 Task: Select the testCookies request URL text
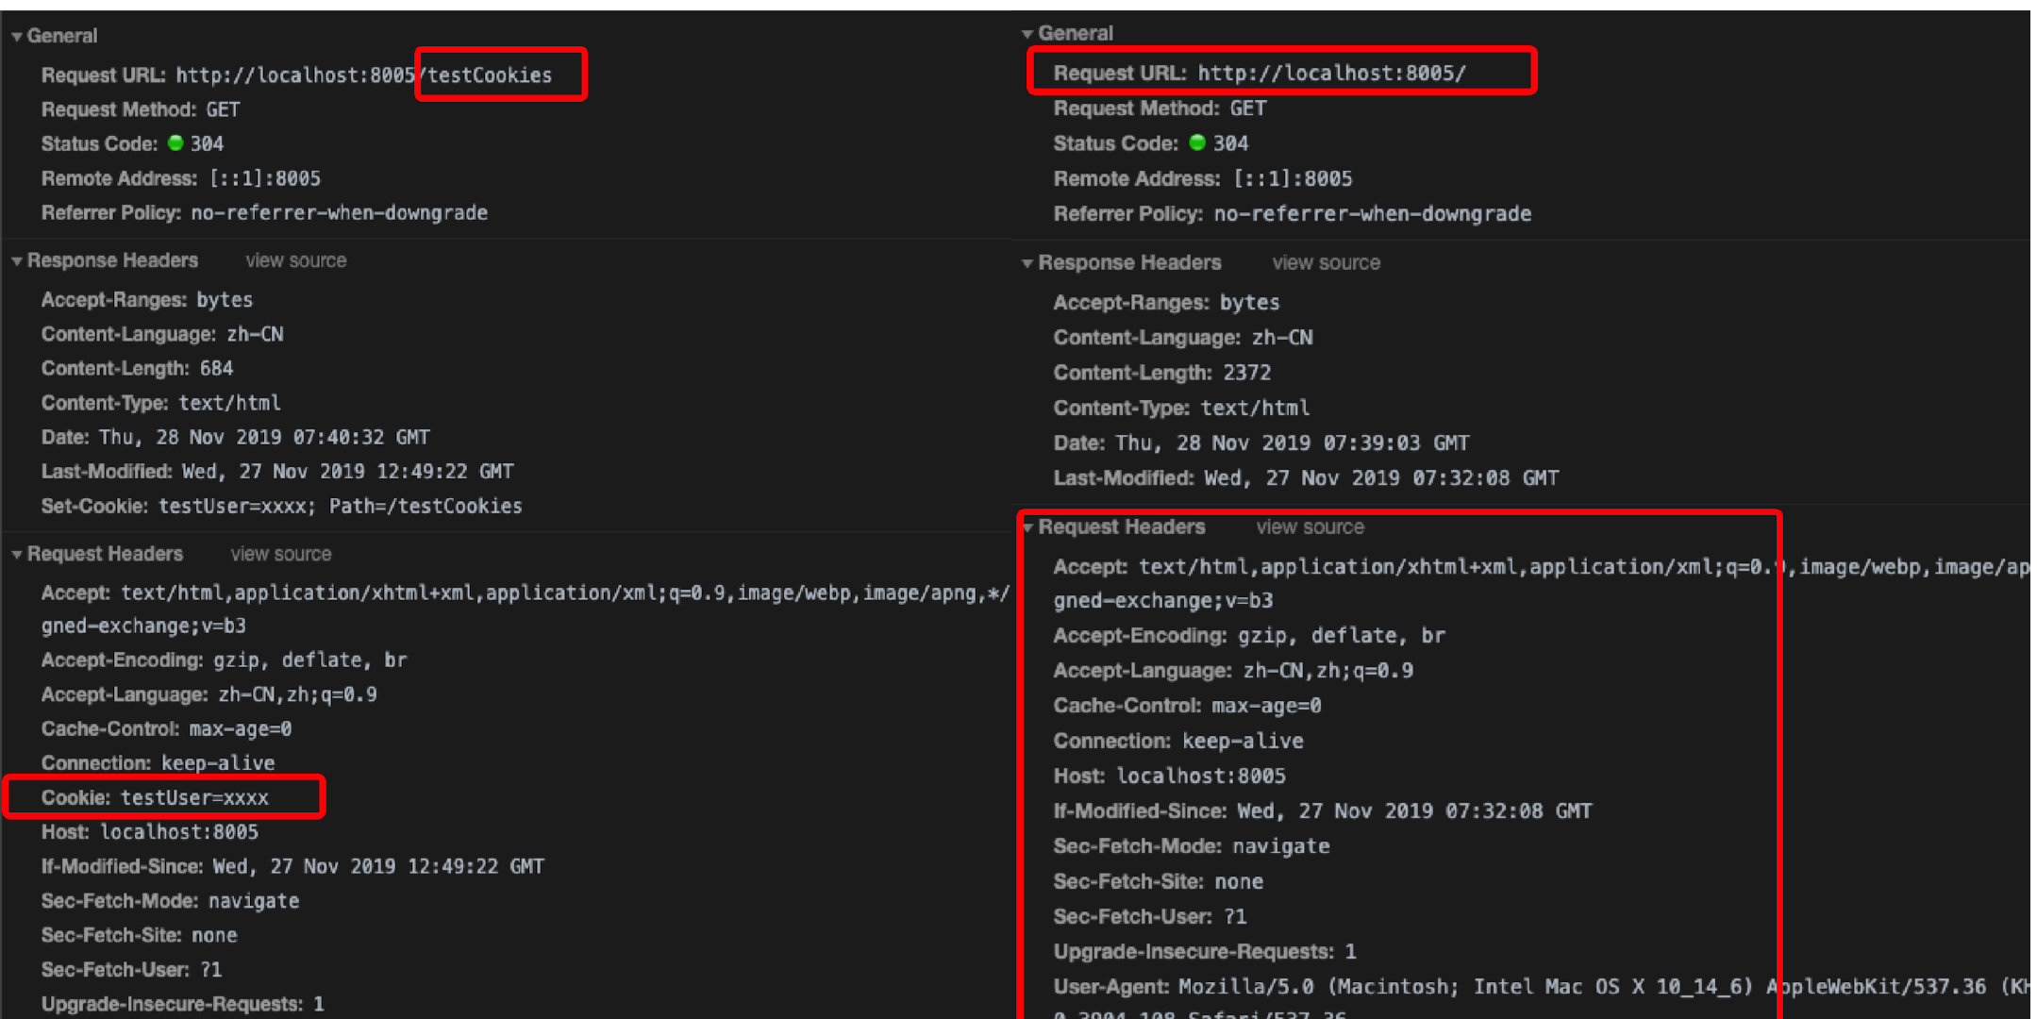point(490,75)
